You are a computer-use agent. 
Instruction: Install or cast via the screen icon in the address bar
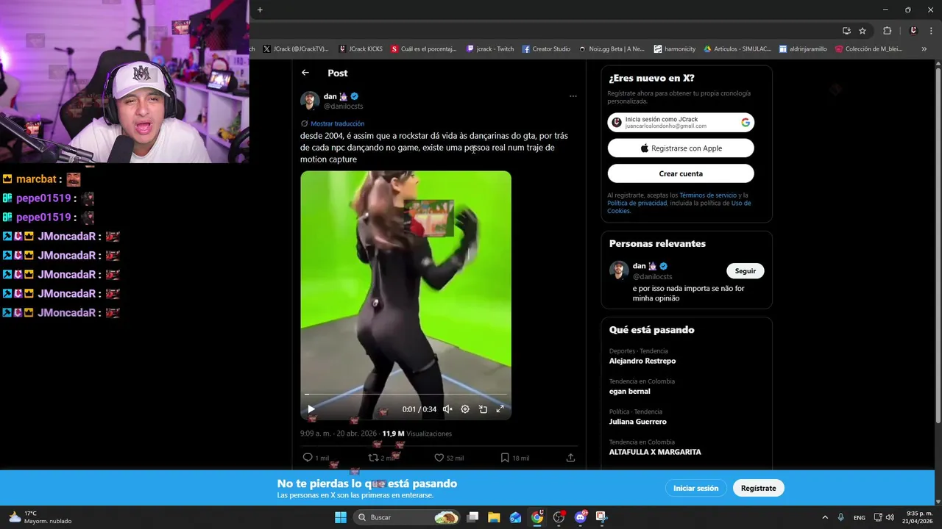[x=846, y=31]
